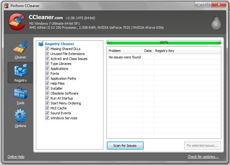230x165 pixels.
Task: Toggle Start Menu Ordering checkbox
Action: tap(47, 103)
